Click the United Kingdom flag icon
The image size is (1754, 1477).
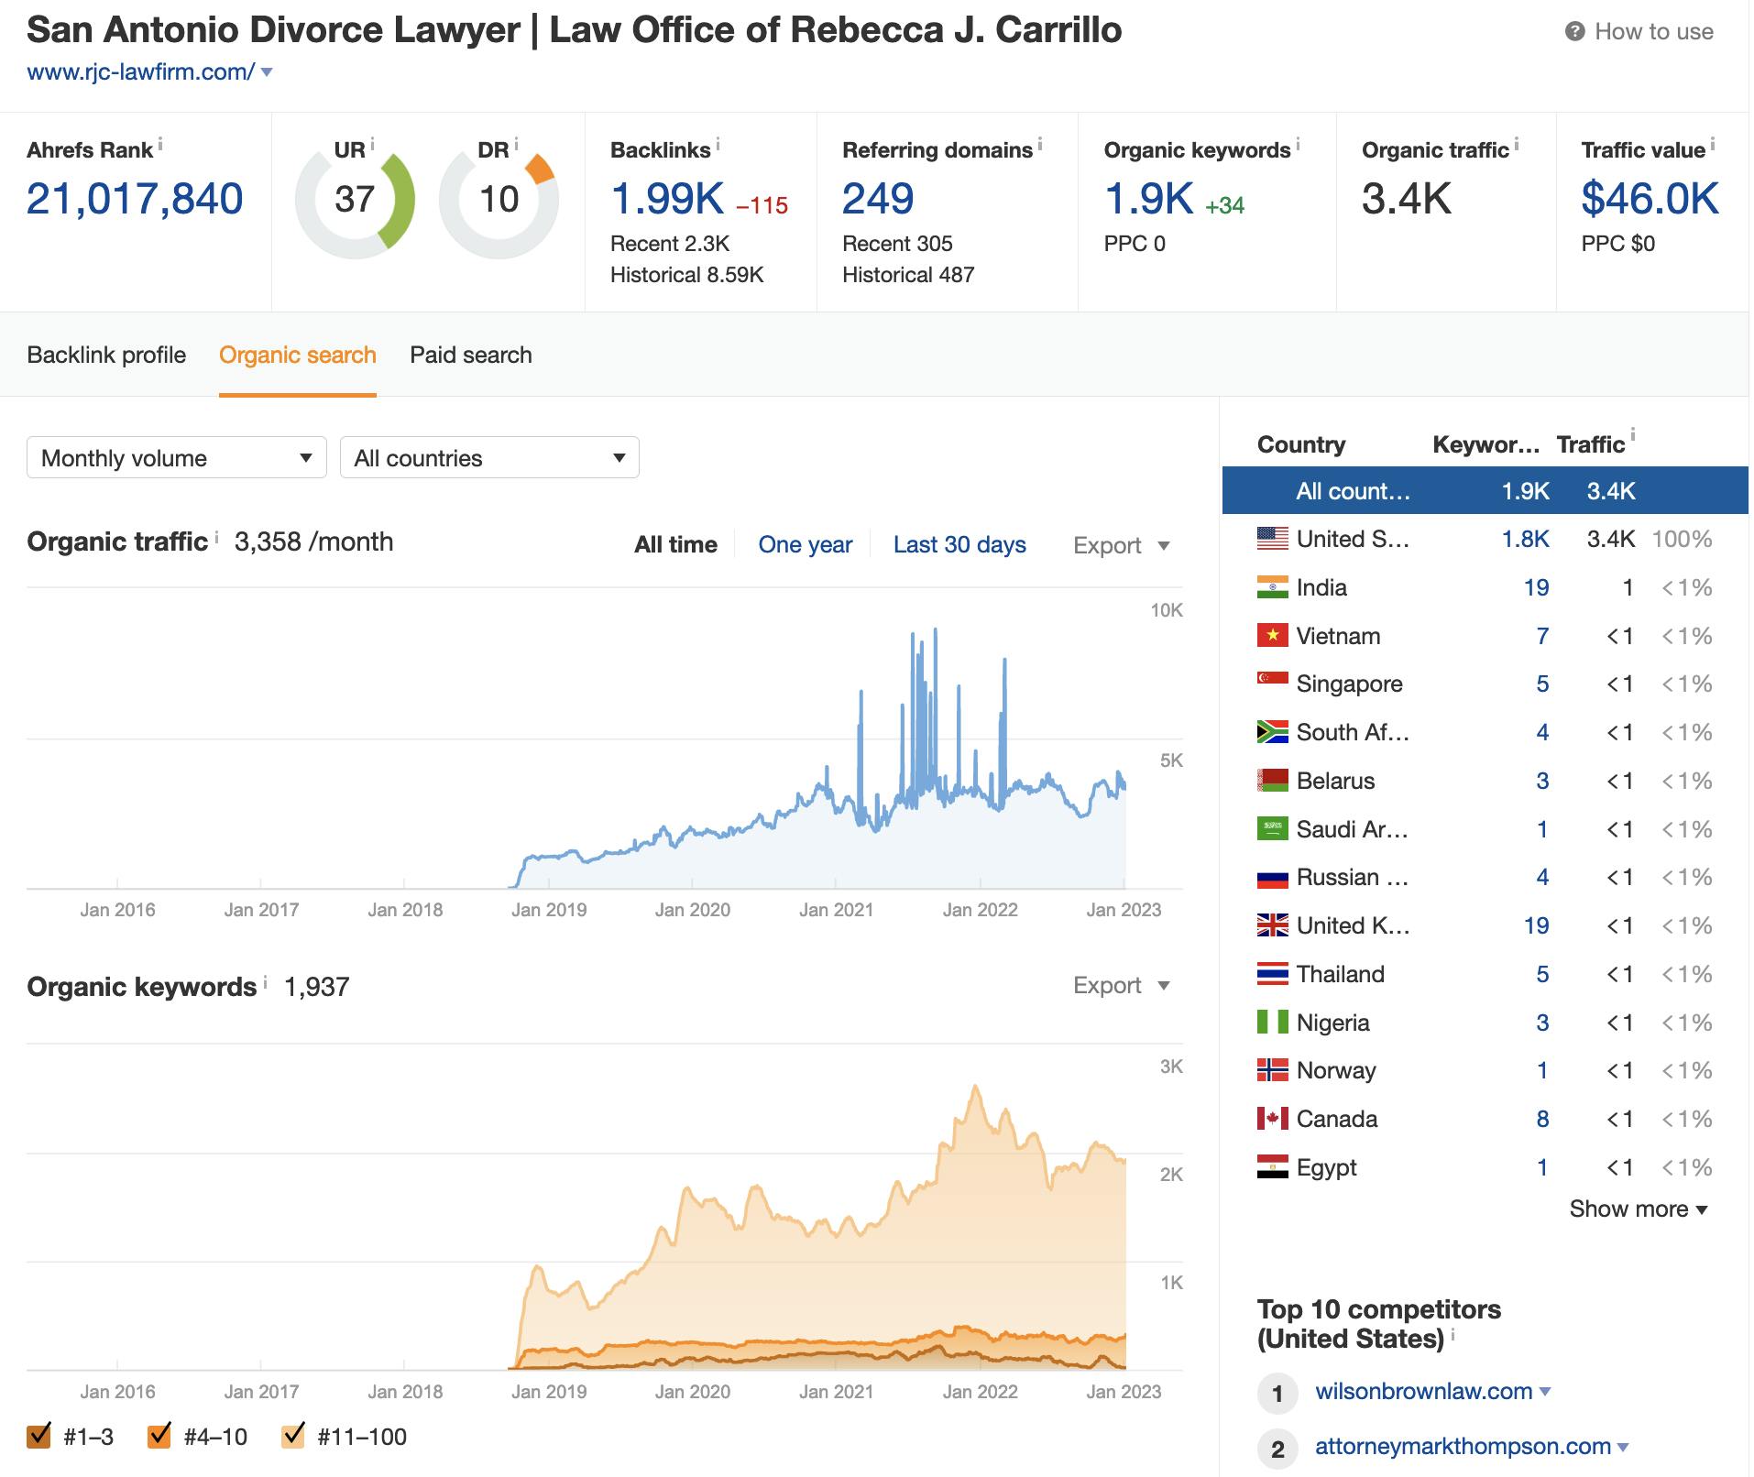(1272, 925)
